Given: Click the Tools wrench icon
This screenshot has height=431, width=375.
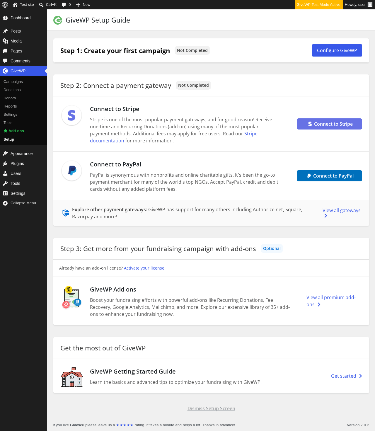Looking at the screenshot, I should pyautogui.click(x=5, y=183).
